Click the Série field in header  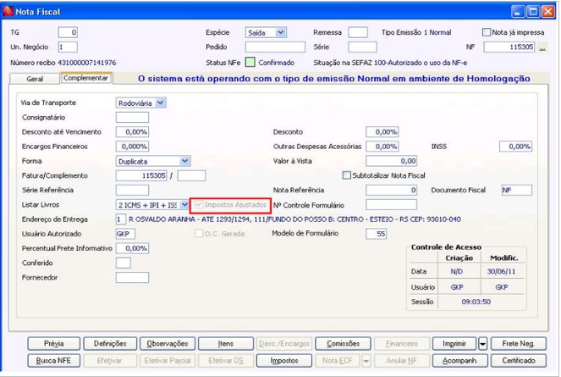[x=362, y=47]
